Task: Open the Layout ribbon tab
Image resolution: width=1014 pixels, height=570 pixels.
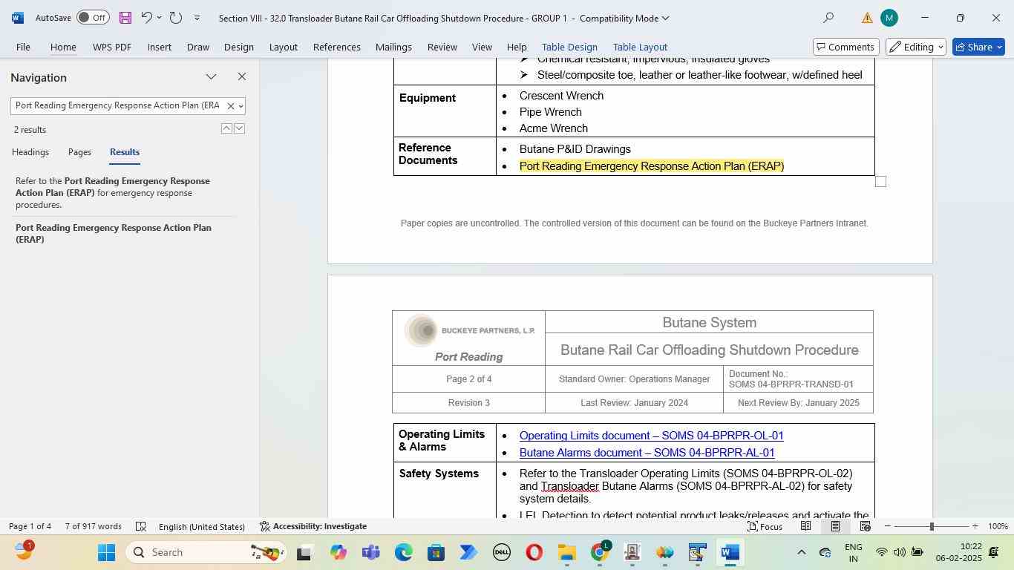Action: click(283, 47)
